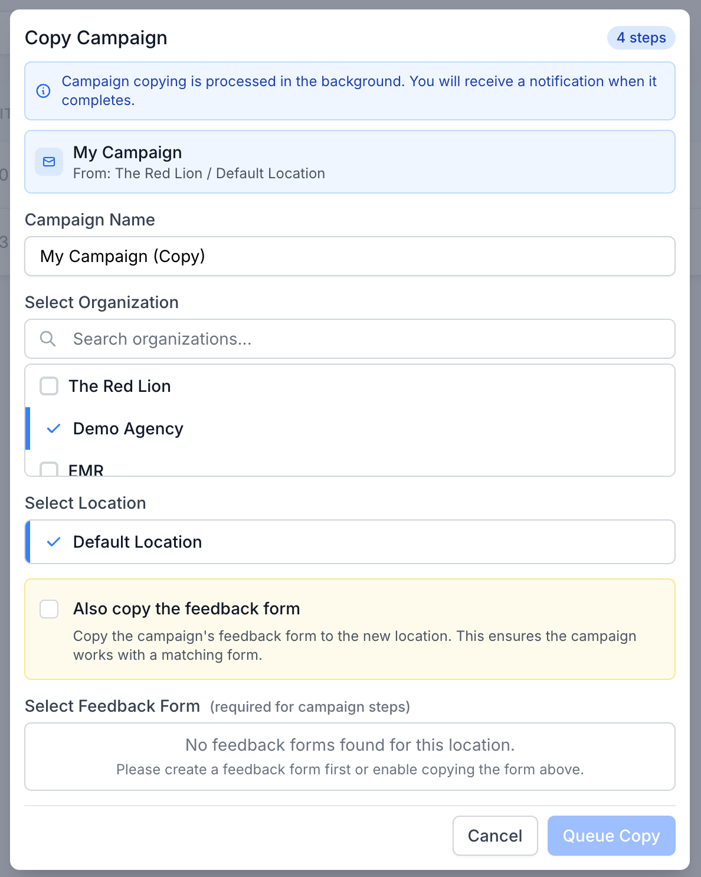
Task: Click the info circle icon in banner
Action: (43, 91)
